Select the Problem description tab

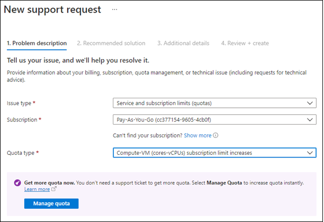click(36, 43)
